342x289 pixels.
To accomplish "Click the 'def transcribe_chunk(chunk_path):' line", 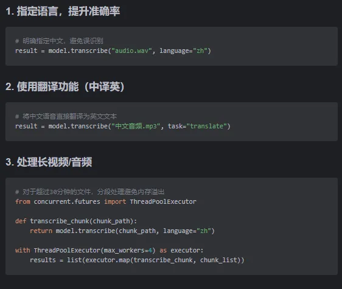I will (x=76, y=221).
